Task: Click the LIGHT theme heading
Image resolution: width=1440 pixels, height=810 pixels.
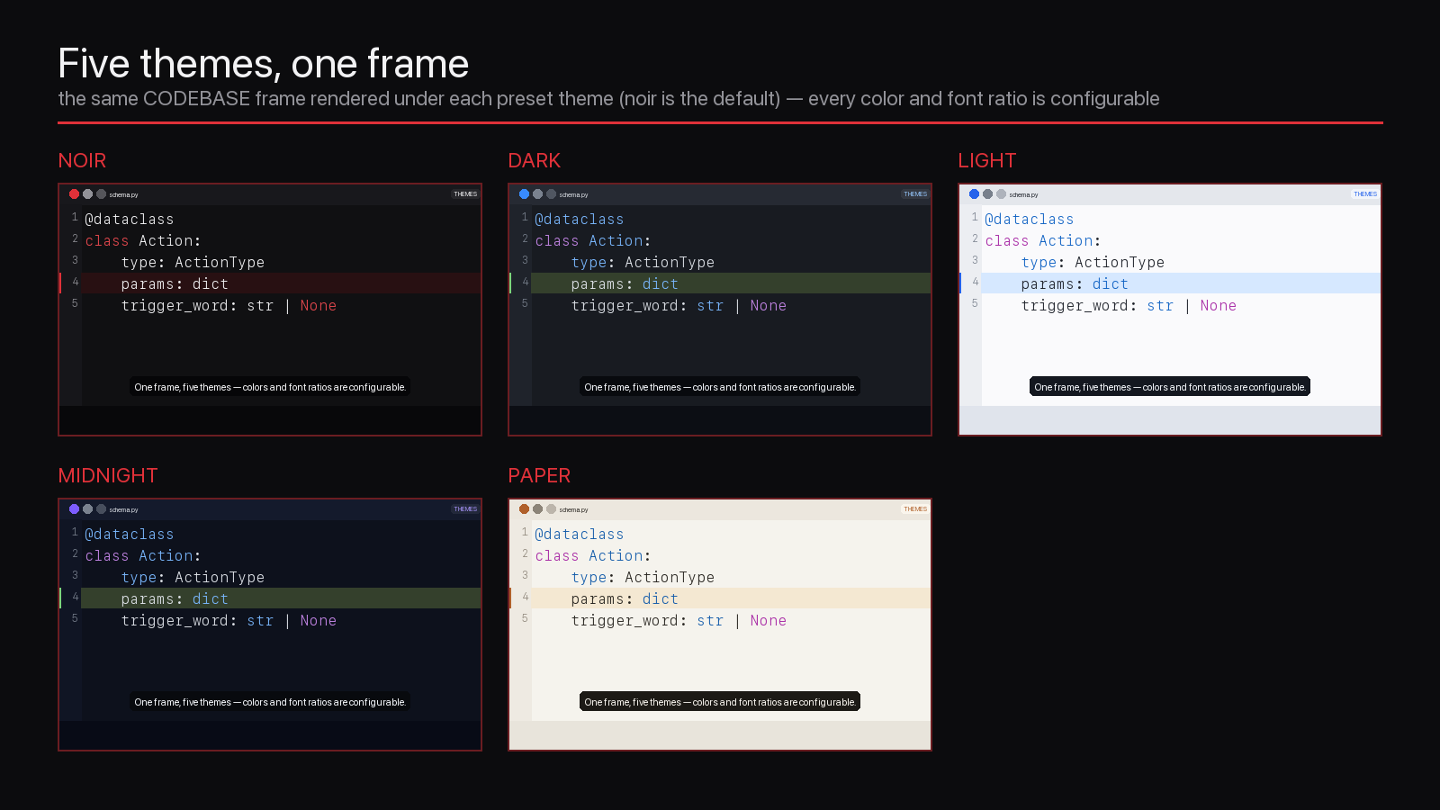Action: [986, 161]
